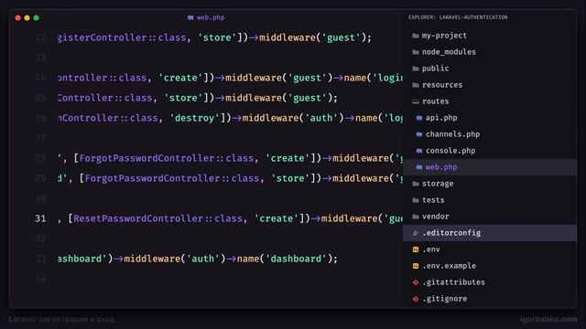
Task: Click the PHP icon beside api.php
Action: click(419, 118)
